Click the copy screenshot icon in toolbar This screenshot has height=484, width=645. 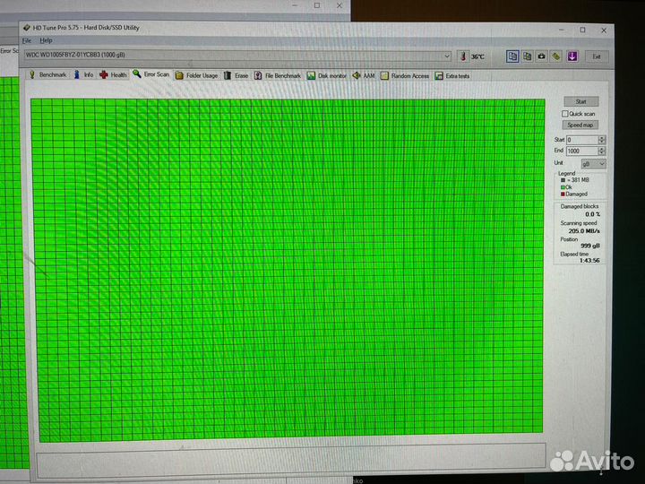click(527, 56)
